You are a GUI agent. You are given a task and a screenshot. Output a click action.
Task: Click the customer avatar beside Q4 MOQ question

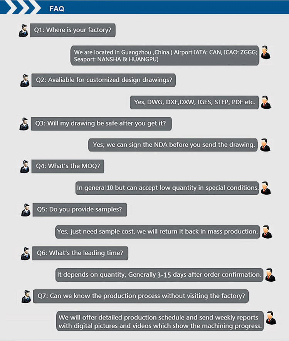(x=25, y=166)
